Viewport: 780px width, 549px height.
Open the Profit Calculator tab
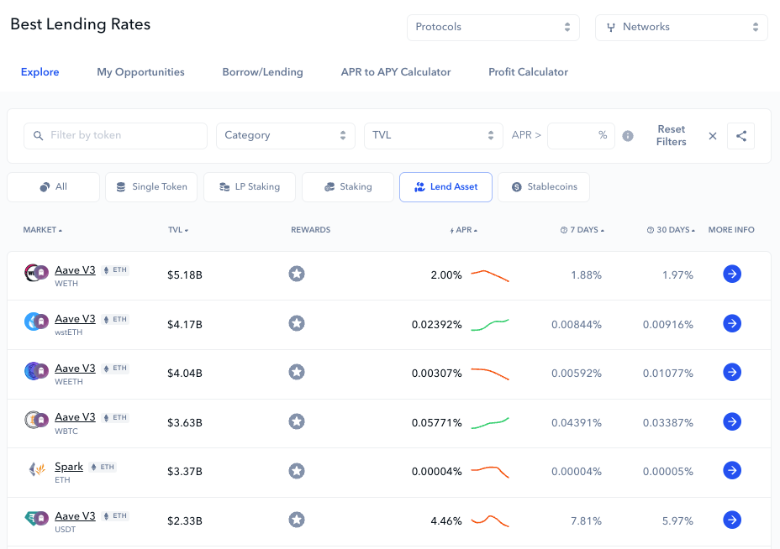tap(529, 72)
